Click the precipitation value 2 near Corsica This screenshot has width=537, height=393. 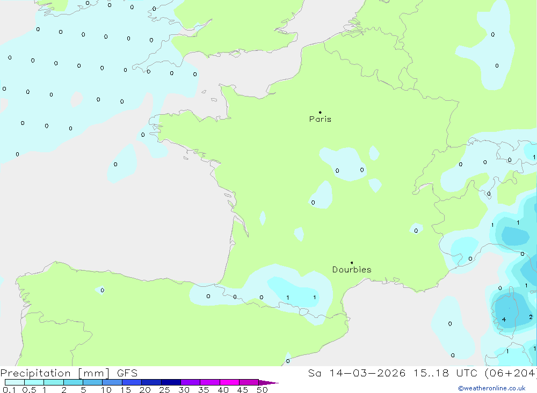click(531, 317)
